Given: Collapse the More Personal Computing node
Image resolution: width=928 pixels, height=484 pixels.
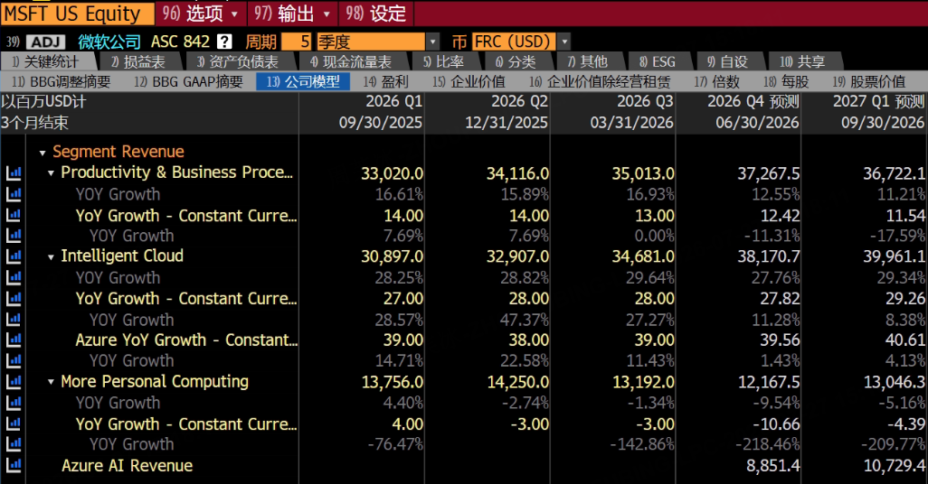Looking at the screenshot, I should (x=51, y=382).
